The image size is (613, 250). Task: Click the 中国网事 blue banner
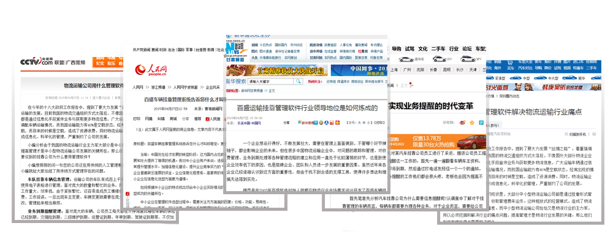(358, 70)
